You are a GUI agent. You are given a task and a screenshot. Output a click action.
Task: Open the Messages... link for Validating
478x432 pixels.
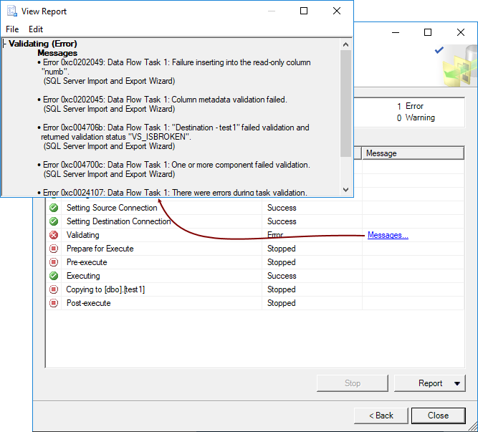tap(388, 235)
